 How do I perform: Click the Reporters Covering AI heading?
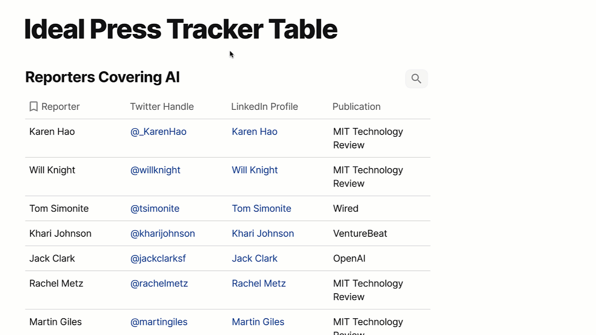[x=102, y=77]
